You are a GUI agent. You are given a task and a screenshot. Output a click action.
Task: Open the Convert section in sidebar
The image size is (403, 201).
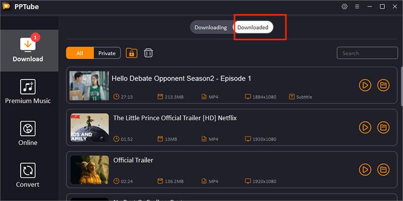click(x=28, y=174)
